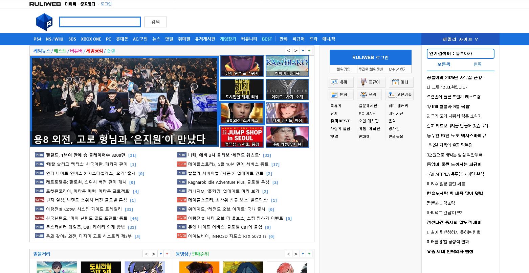The width and height of the screenshot is (529, 273).
Task: Expand the 패밀리 사이트 dropdown
Action: tap(460, 39)
